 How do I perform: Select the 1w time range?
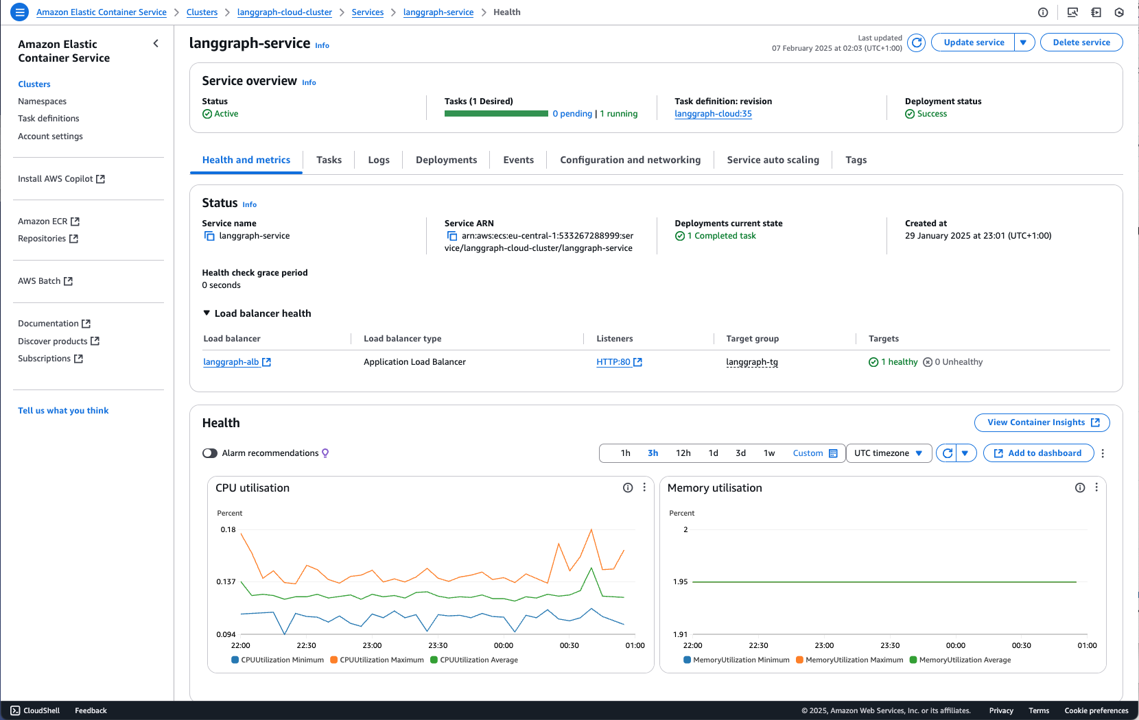(769, 453)
